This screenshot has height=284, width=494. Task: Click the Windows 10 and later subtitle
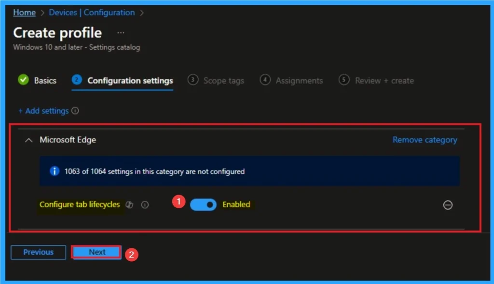tap(77, 47)
